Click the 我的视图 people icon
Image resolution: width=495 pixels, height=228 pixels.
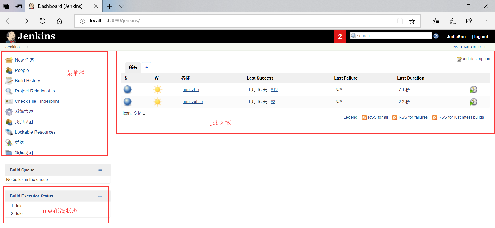(9, 122)
